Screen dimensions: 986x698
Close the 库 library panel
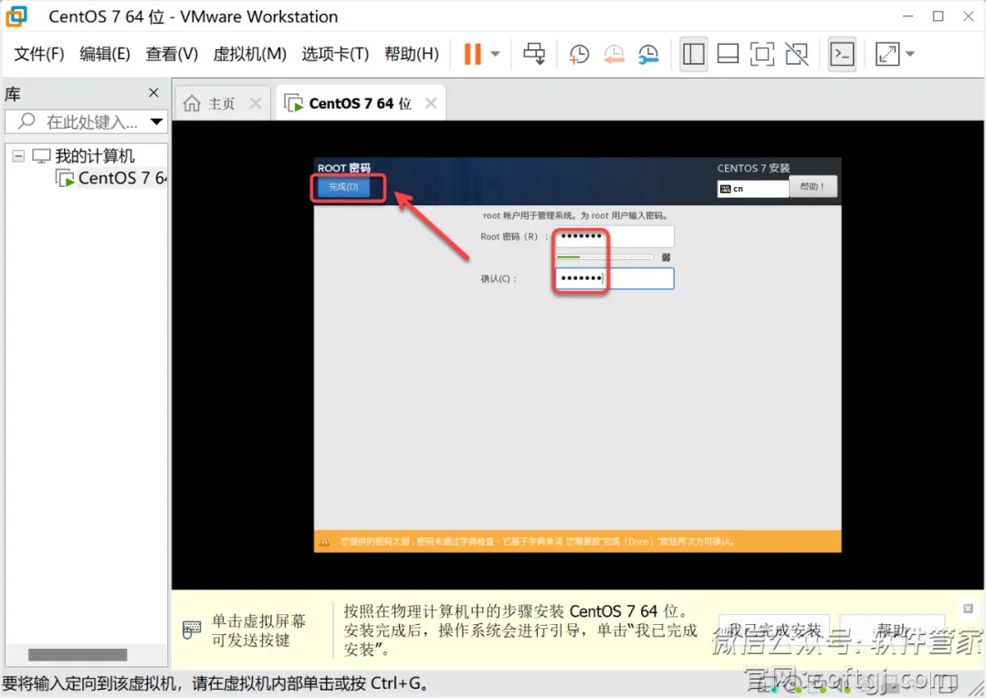(153, 93)
